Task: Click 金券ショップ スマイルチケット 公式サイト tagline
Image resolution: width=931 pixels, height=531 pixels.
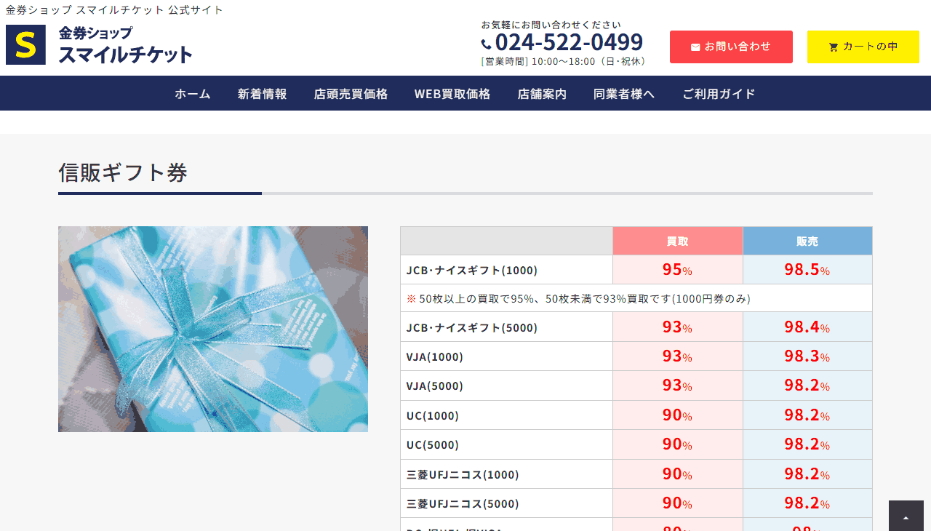Action: (115, 10)
